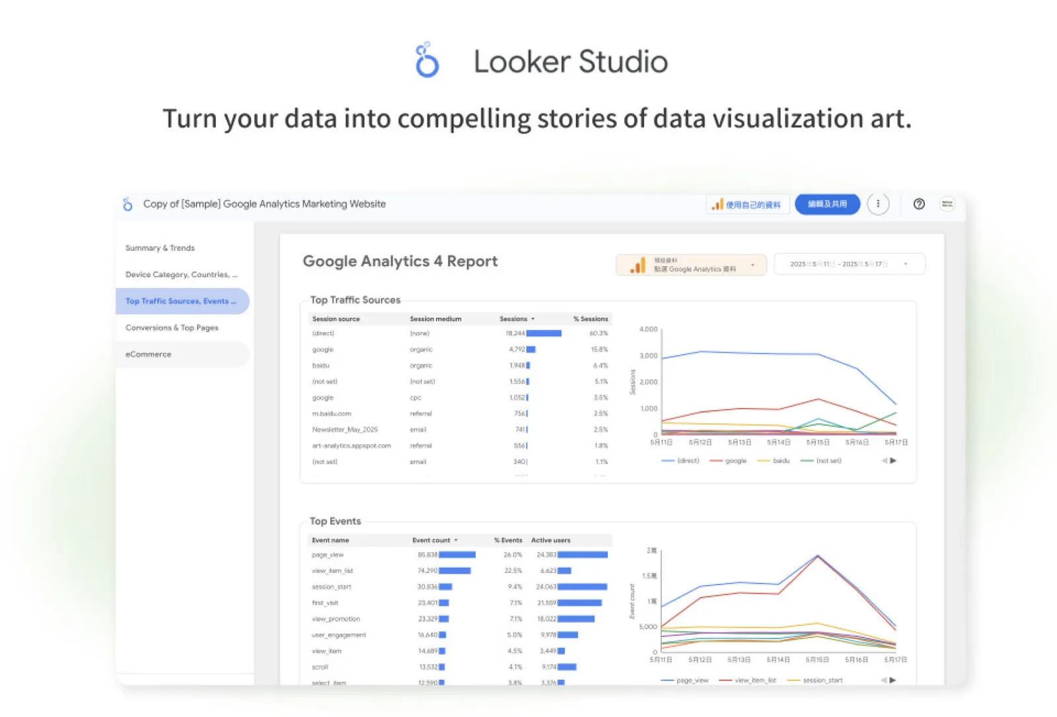This screenshot has height=717, width=1057.
Task: Open the date range picker dropdown
Action: (849, 264)
